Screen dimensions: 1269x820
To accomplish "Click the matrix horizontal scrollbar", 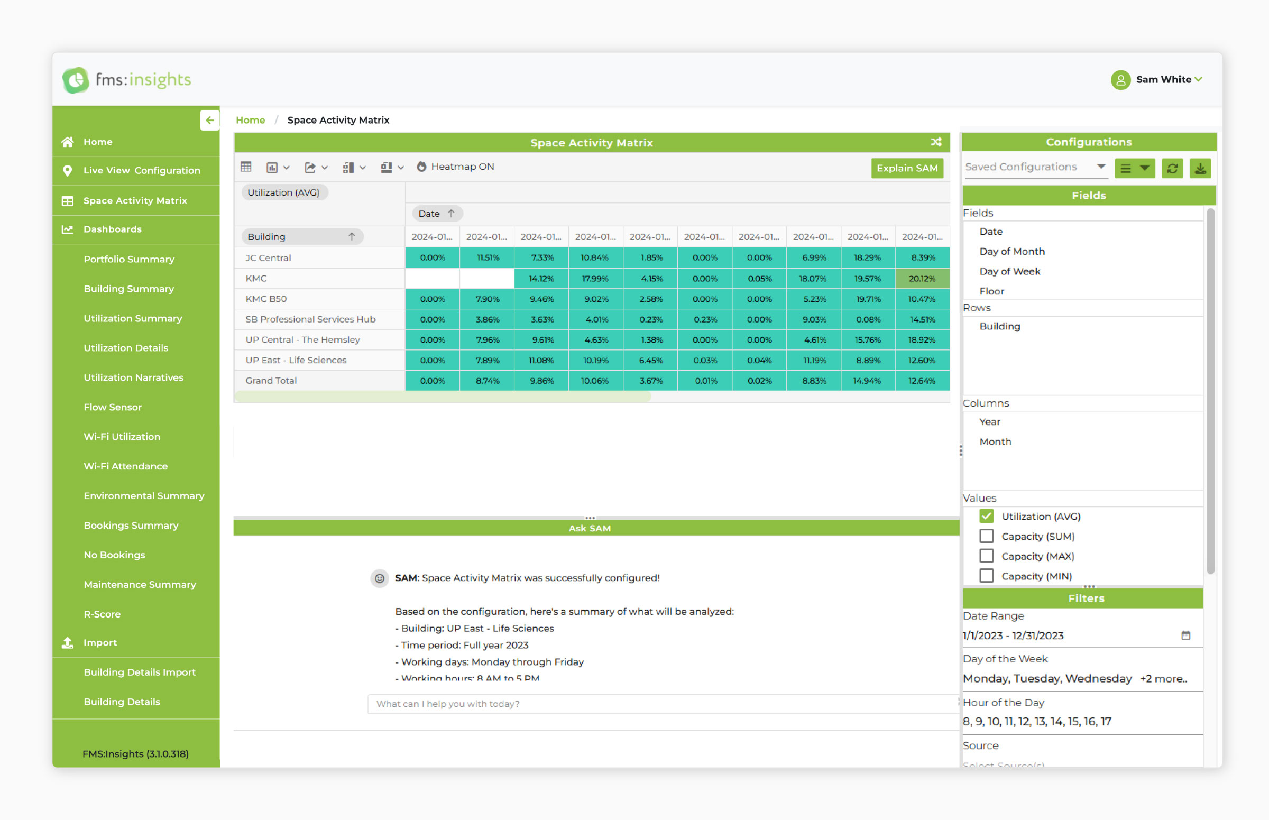I will point(443,396).
